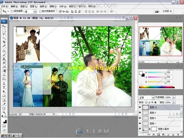Open the 图像 menu
184x138 pixels.
pos(24,6)
